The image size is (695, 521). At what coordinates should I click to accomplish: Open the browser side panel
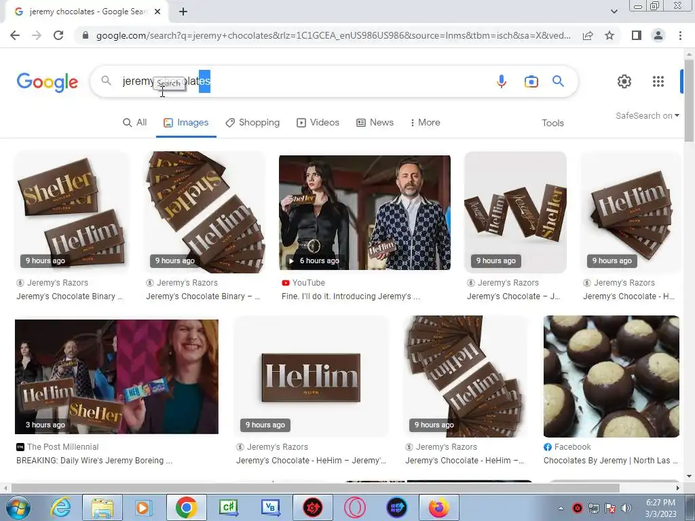[x=637, y=35]
